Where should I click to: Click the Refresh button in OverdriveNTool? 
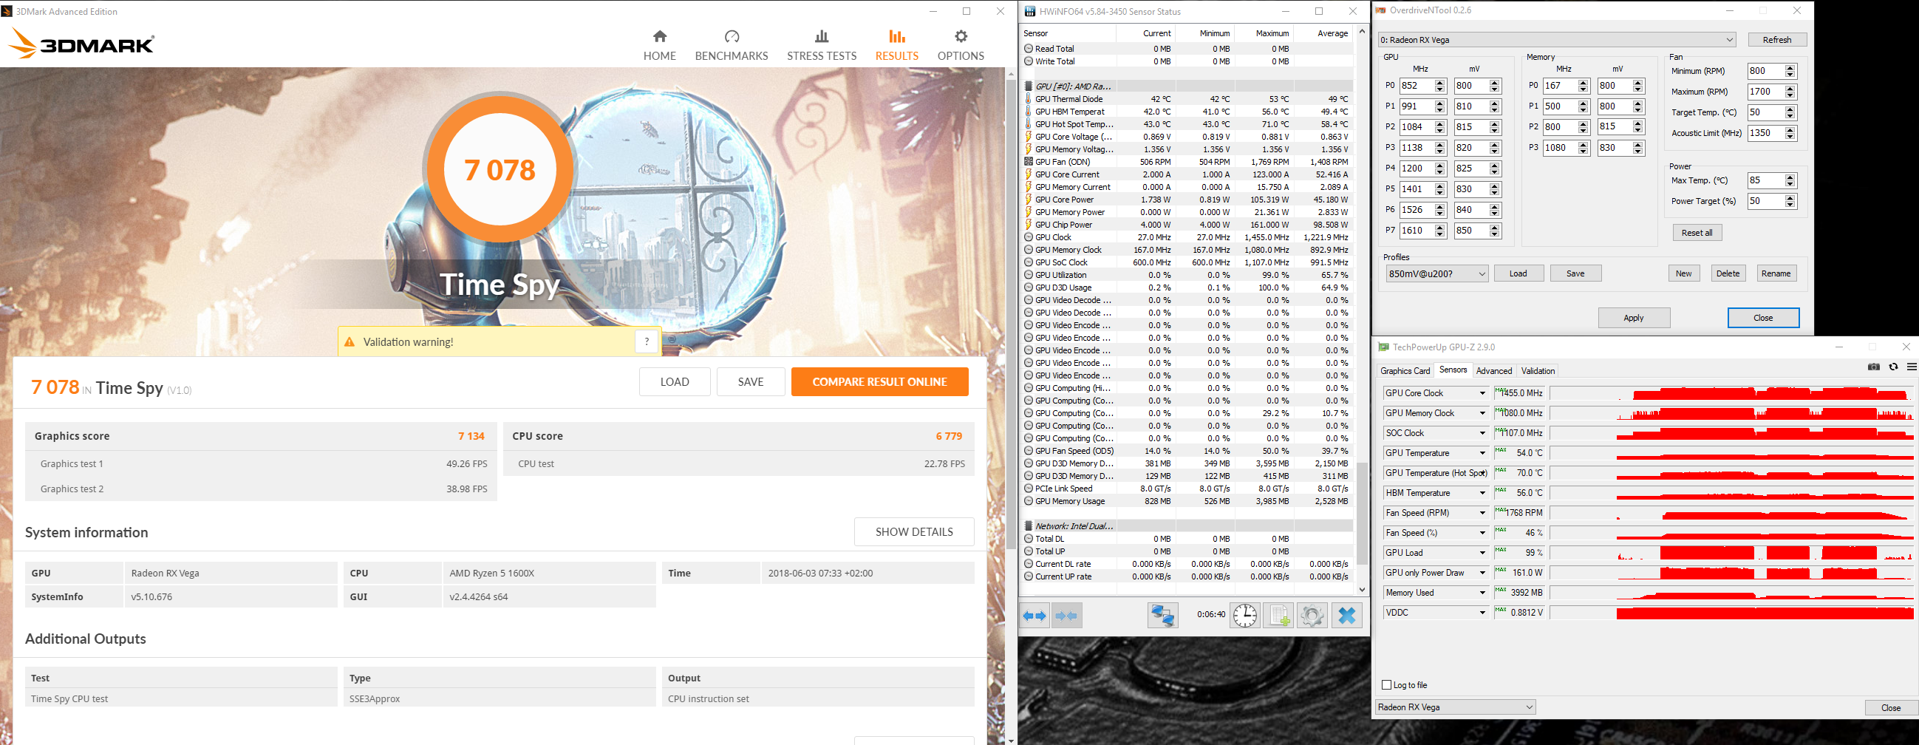1776,39
